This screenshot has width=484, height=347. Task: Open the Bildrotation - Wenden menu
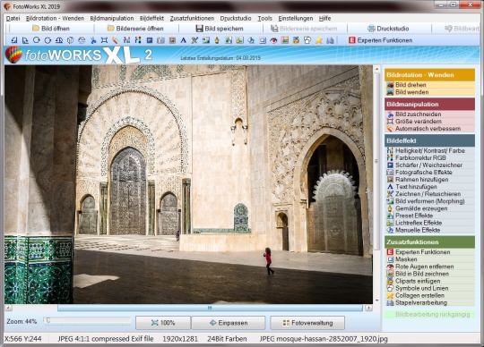point(55,19)
